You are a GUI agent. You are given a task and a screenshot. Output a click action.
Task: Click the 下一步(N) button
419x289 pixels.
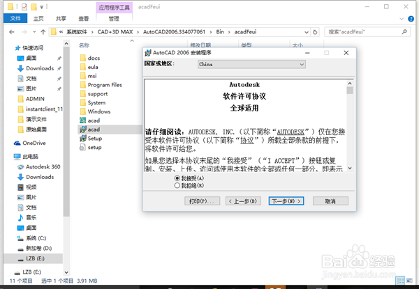click(286, 201)
